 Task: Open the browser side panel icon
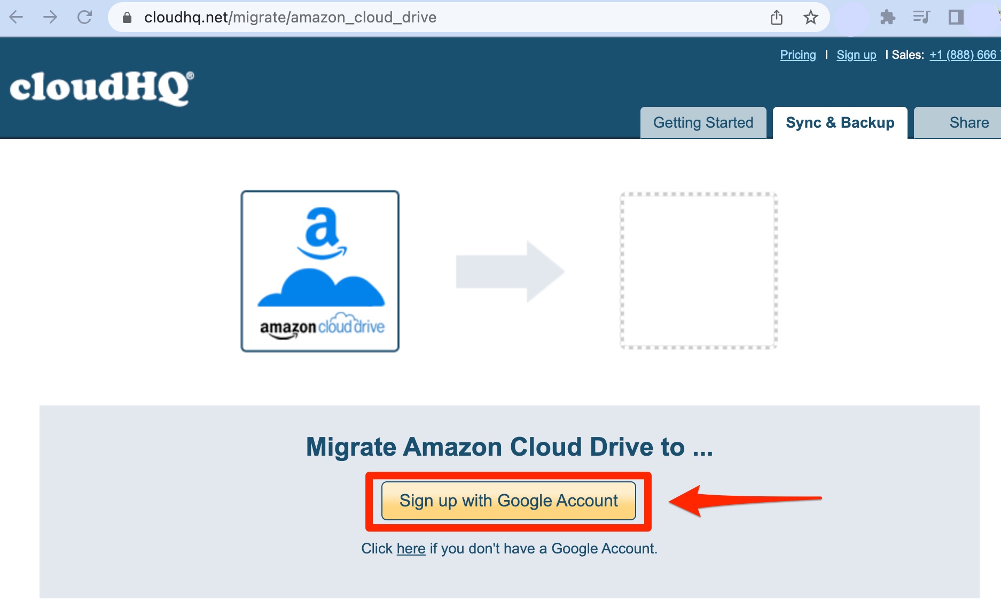coord(956,17)
